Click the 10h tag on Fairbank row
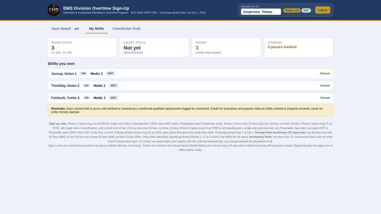Image resolution: width=381 pixels, height=214 pixels. pos(86,98)
